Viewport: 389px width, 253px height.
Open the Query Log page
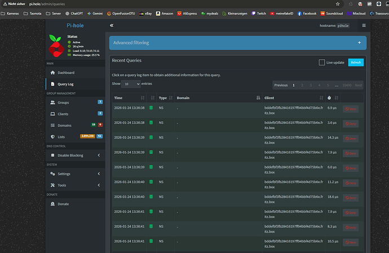pos(76,84)
